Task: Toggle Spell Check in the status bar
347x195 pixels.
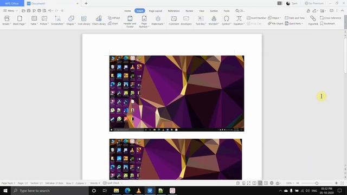Action: coord(111,183)
